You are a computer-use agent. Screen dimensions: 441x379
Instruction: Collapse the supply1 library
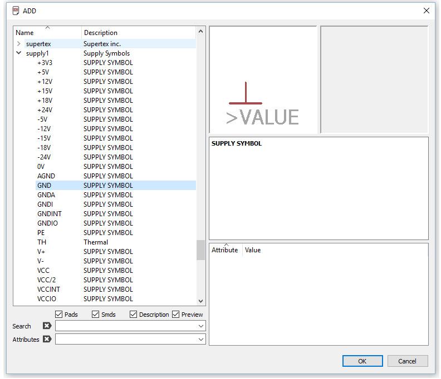point(19,53)
